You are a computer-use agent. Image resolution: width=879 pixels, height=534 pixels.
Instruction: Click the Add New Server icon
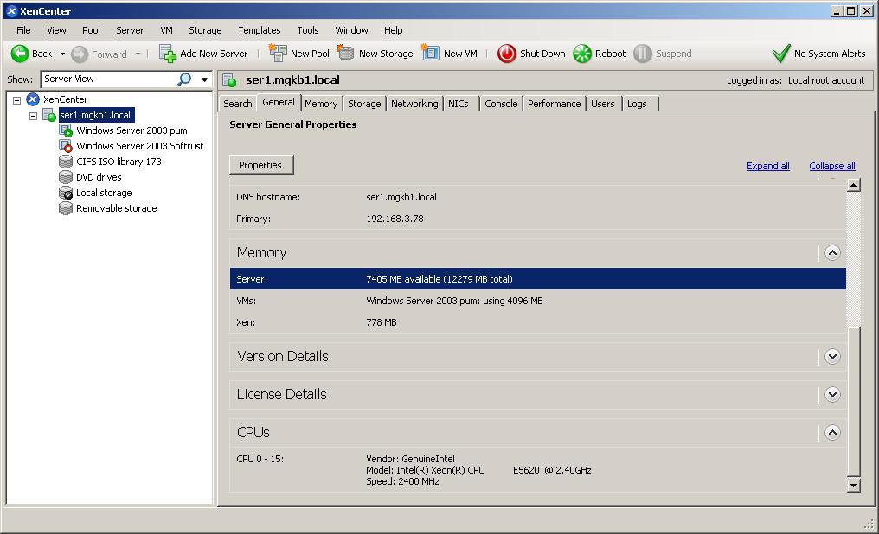pyautogui.click(x=168, y=54)
